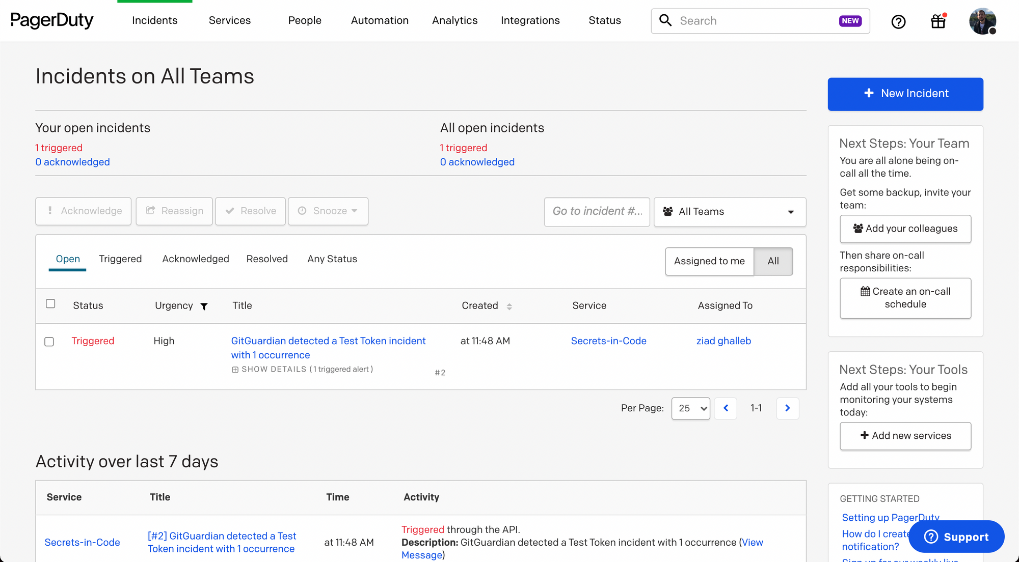Screen dimensions: 1019x562
Task: Click the Urgency filter funnel icon
Action: tap(204, 306)
